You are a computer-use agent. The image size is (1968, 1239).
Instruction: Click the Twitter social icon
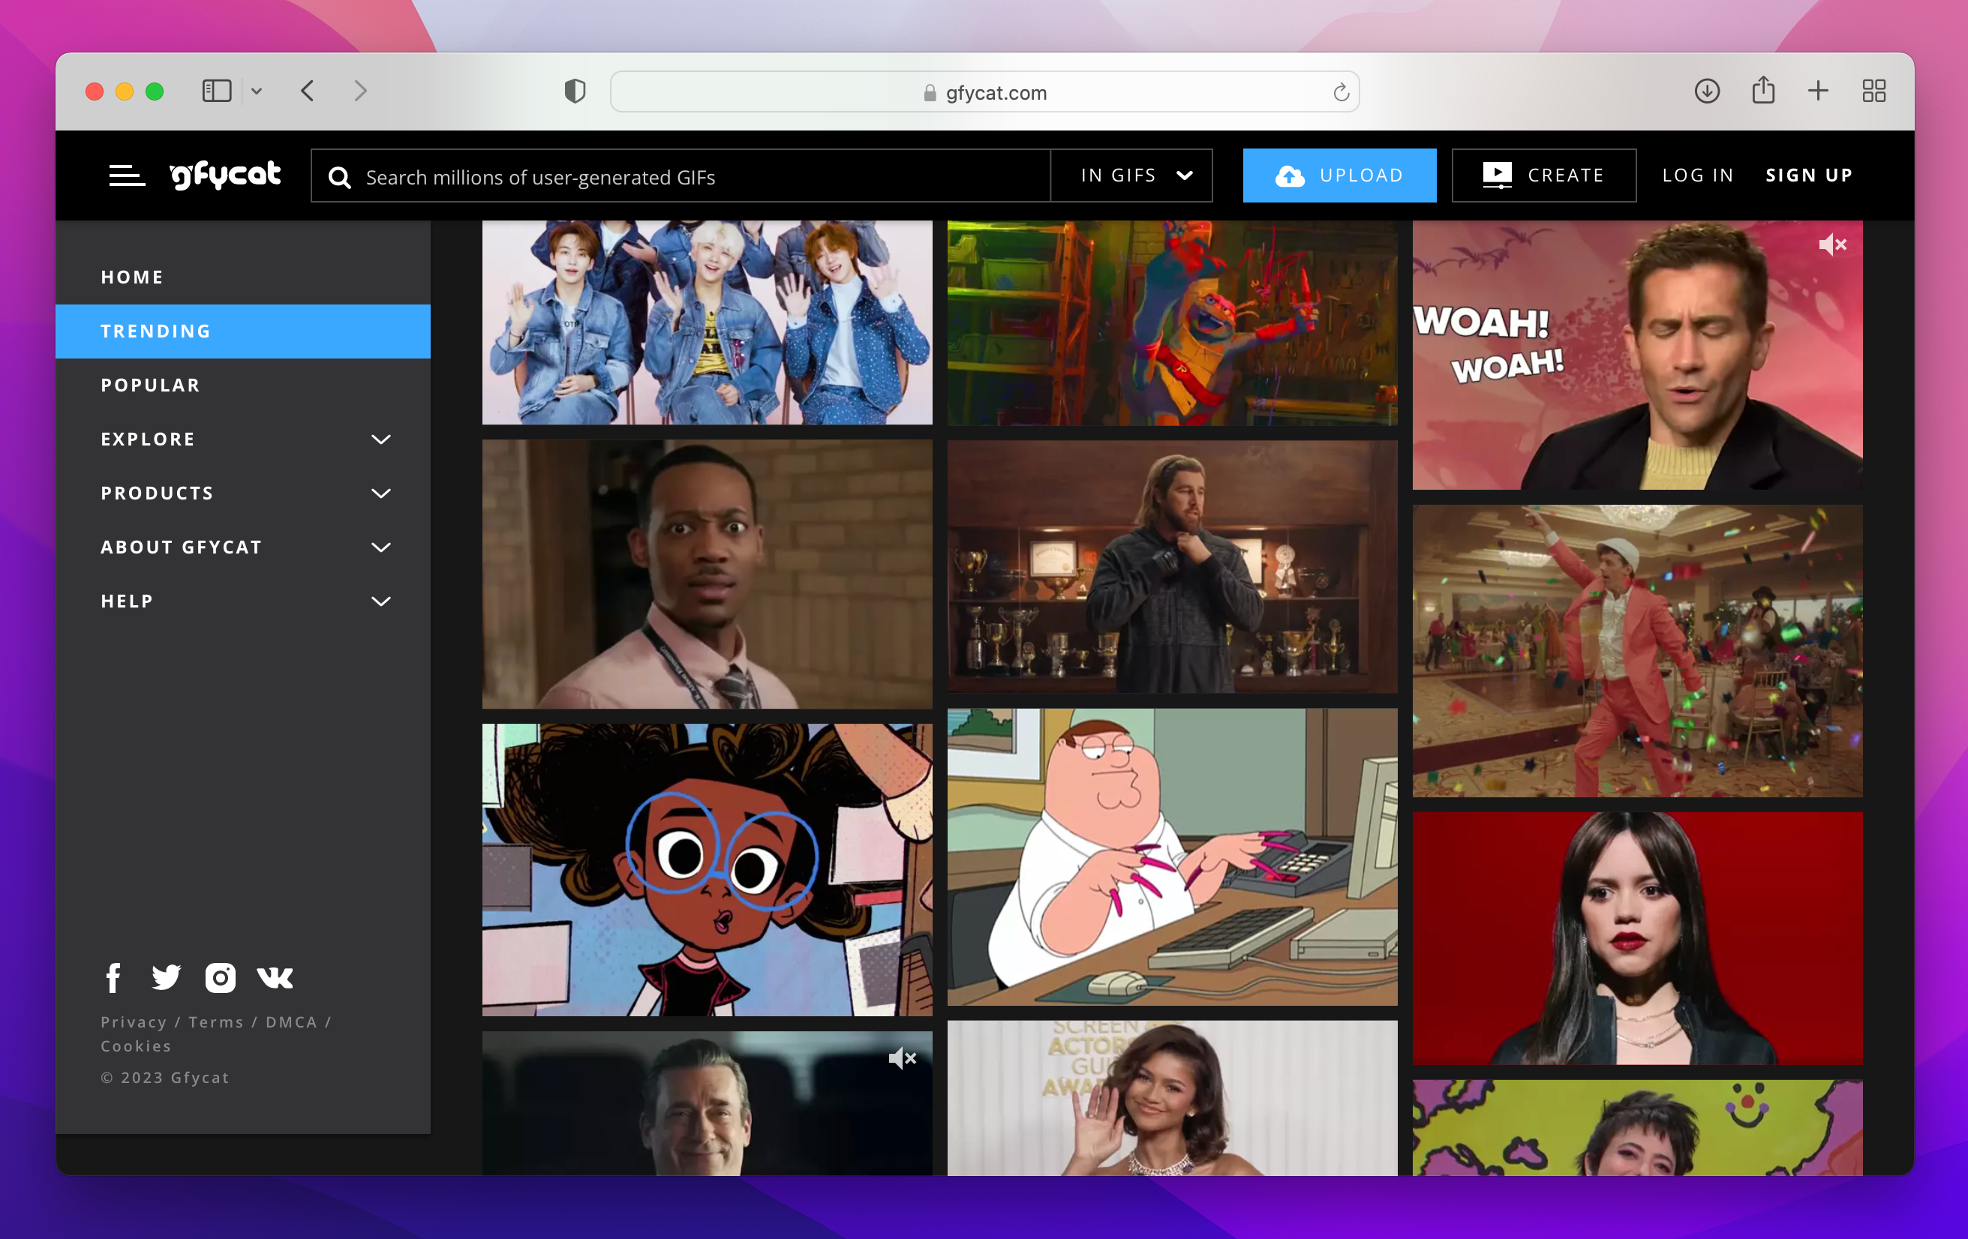(x=167, y=976)
